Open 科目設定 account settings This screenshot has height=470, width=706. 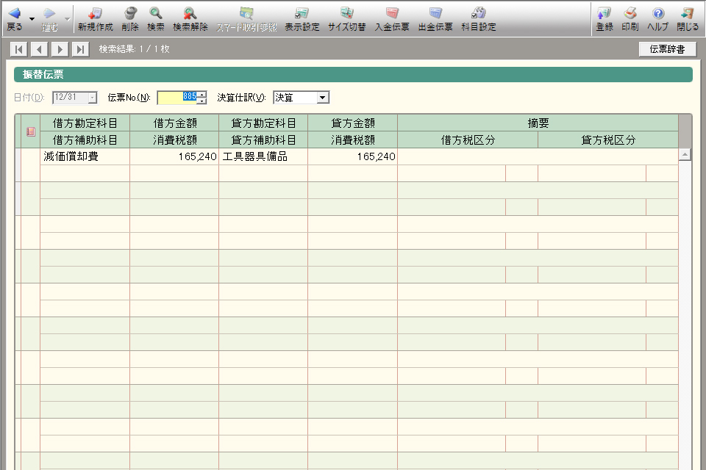coord(479,19)
